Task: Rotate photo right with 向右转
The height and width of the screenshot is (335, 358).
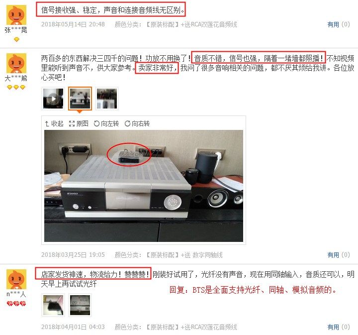Action: coord(137,123)
